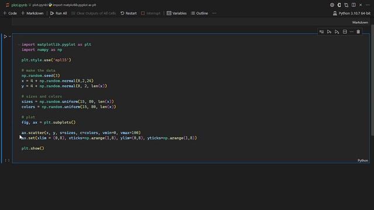Delete the cell with trash icon
The image size is (374, 210).
pos(358,32)
